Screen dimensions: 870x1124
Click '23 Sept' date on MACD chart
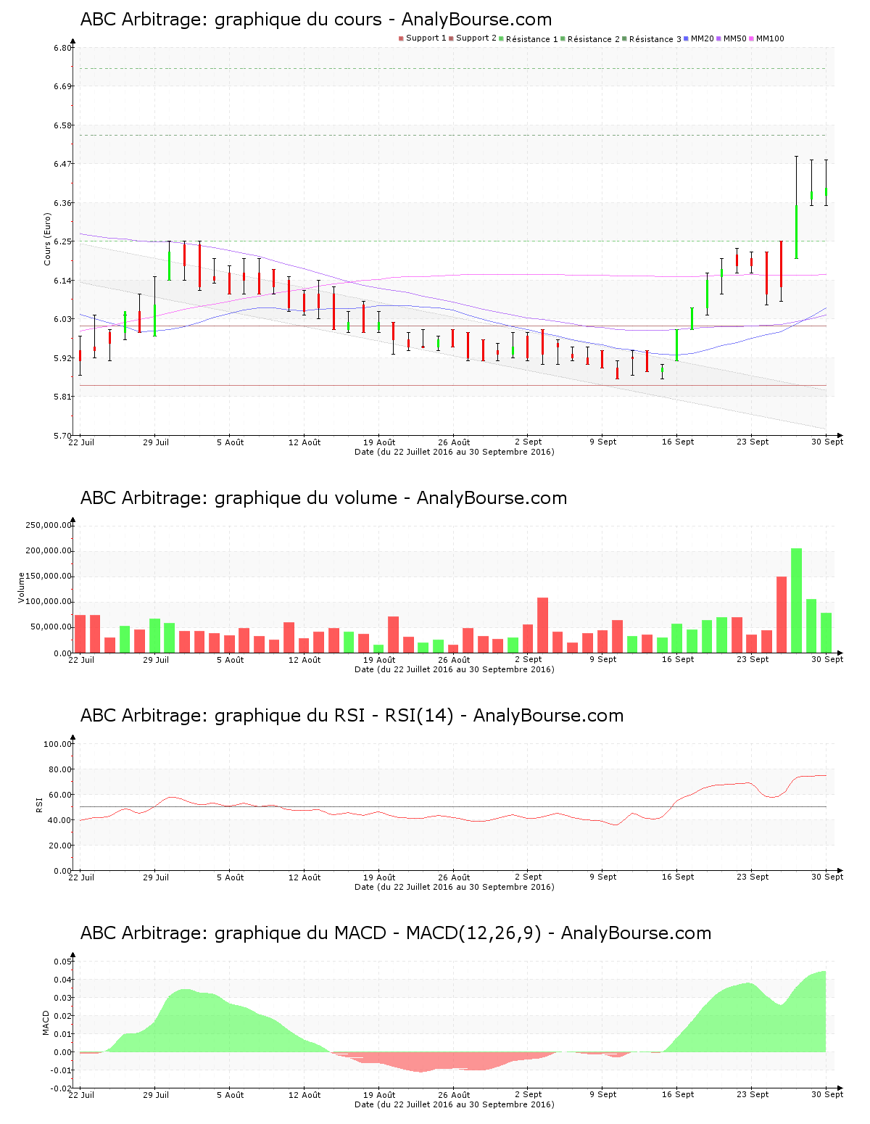click(x=753, y=1095)
